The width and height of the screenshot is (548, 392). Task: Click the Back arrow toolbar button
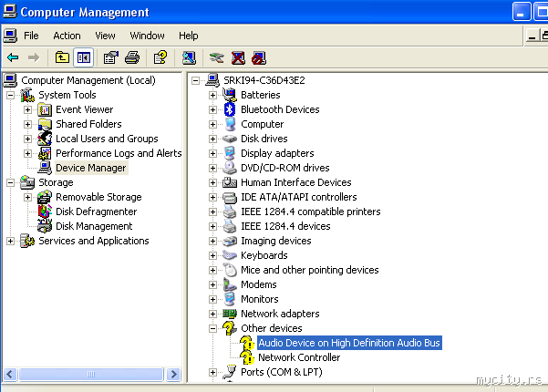[13, 57]
